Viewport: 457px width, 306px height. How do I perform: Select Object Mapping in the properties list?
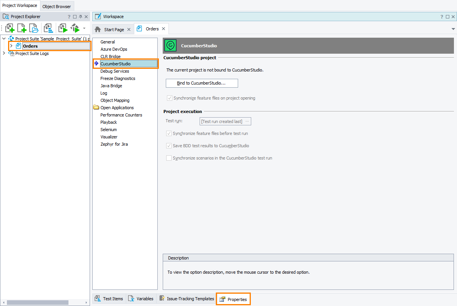tap(115, 100)
